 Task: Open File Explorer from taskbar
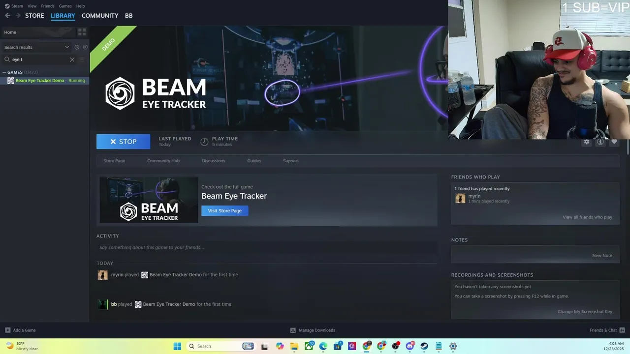pos(294,346)
